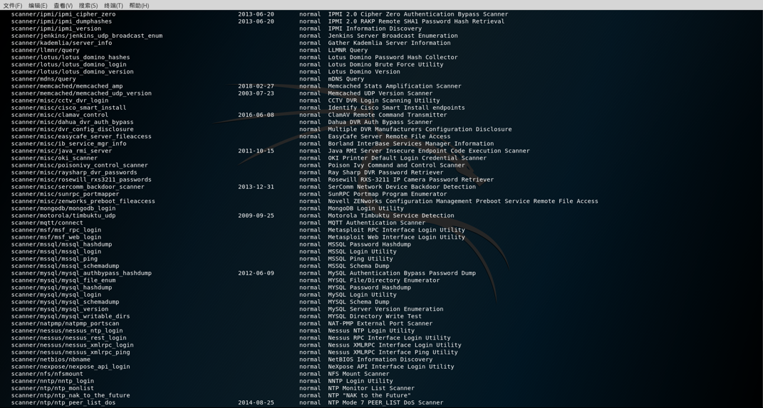Click scanner/memcached/memcached_amp path
763x408 pixels.
[x=67, y=86]
